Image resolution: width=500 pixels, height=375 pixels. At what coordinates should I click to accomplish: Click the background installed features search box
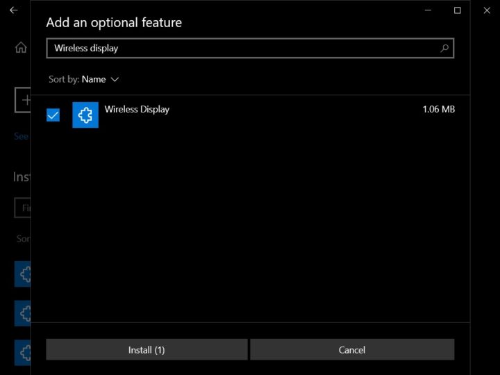coord(23,208)
